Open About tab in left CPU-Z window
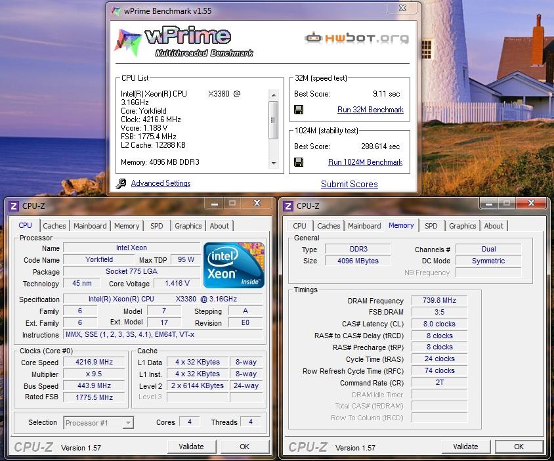 (x=219, y=226)
